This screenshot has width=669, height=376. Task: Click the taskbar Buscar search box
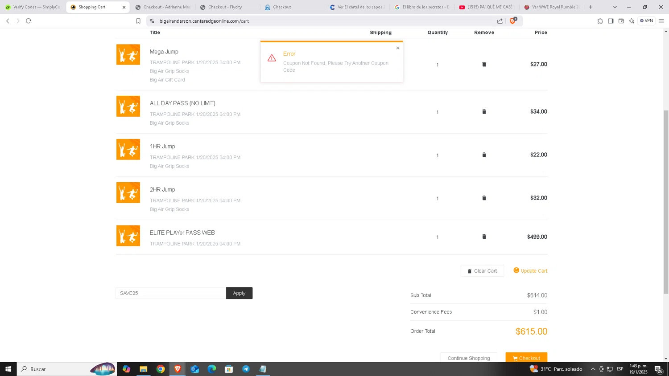pyautogui.click(x=67, y=369)
